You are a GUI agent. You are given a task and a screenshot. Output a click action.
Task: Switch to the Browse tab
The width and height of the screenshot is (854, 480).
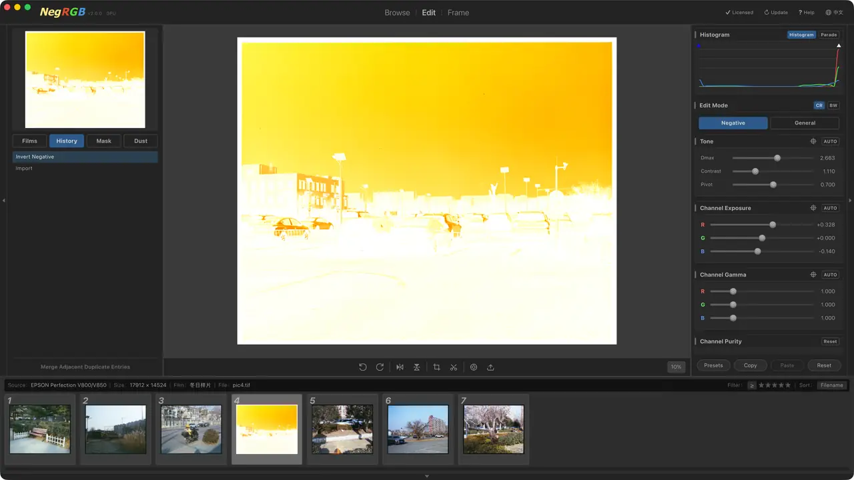coord(397,13)
